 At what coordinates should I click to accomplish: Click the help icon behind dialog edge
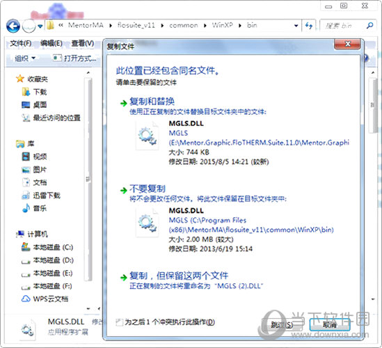(366, 58)
